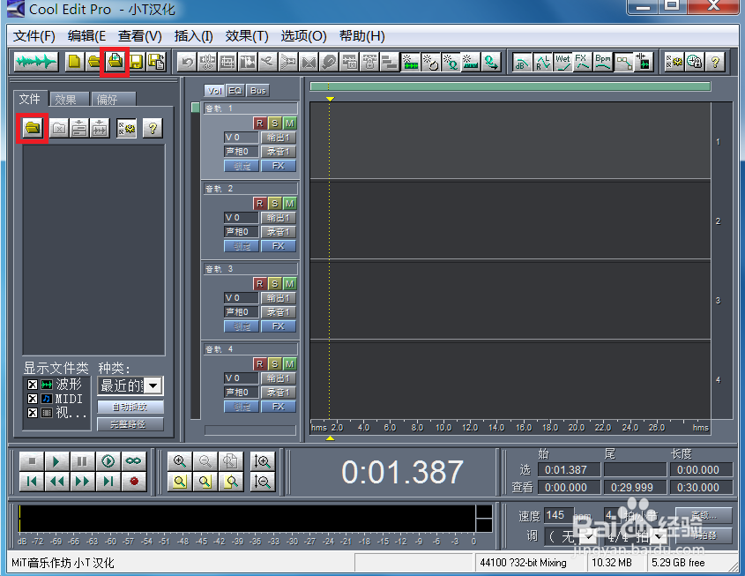Zoom in horizontally magnifier icon
Viewport: 745px width, 576px height.
click(180, 461)
